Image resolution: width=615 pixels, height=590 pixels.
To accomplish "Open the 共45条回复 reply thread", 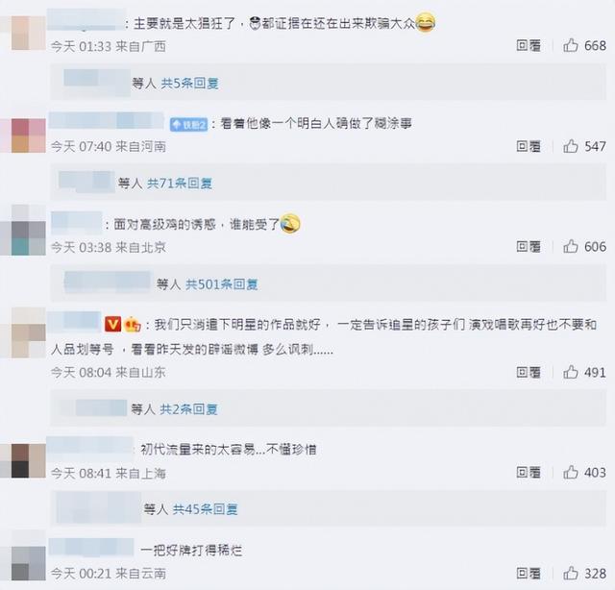I will (x=205, y=509).
